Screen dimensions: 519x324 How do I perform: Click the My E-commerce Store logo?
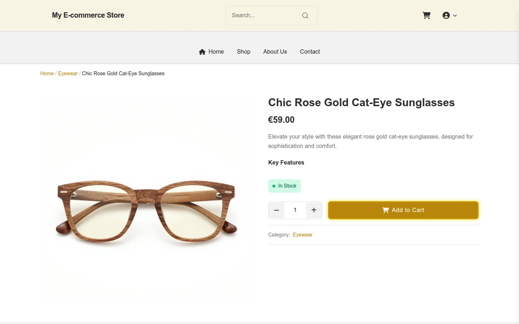click(88, 15)
